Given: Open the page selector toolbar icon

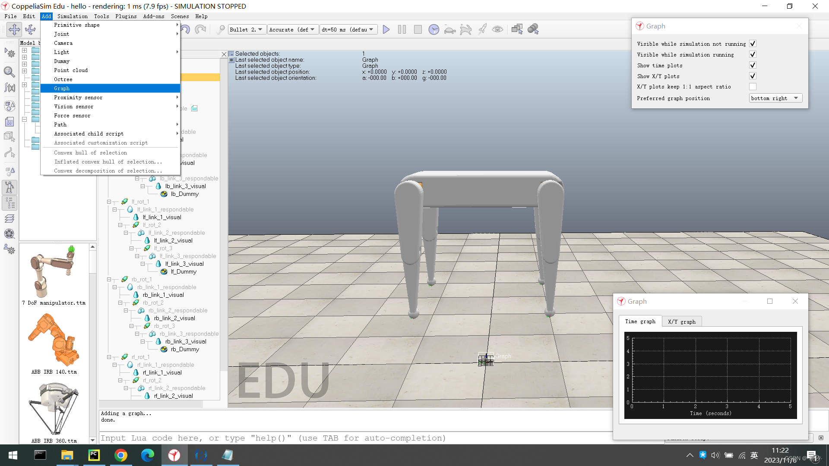Looking at the screenshot, I should (517, 29).
